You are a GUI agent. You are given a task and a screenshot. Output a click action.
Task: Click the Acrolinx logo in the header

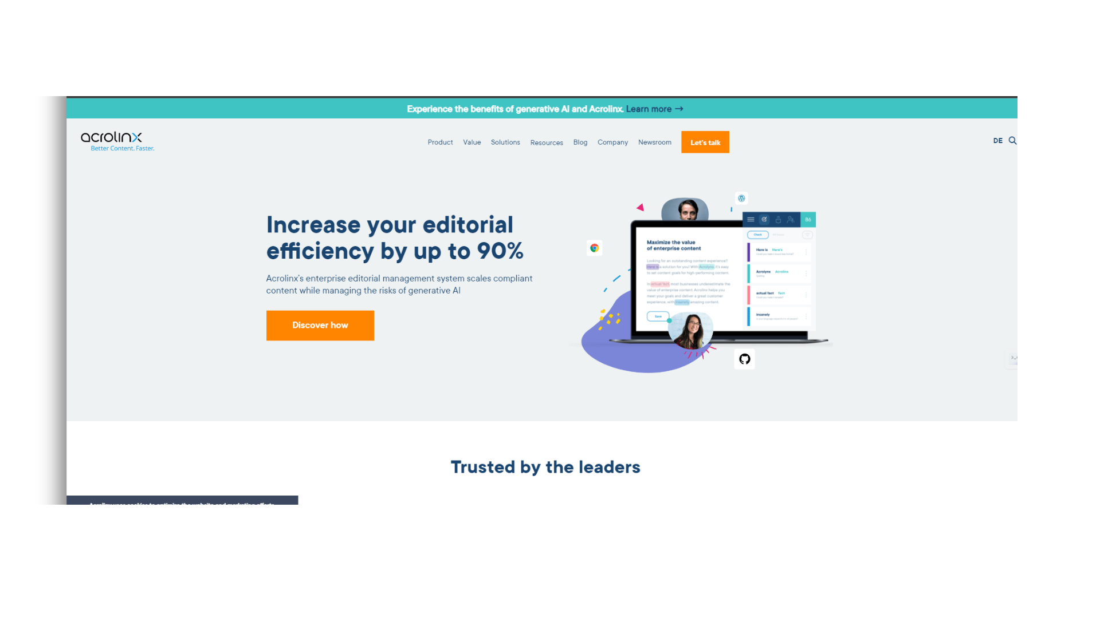pos(114,141)
